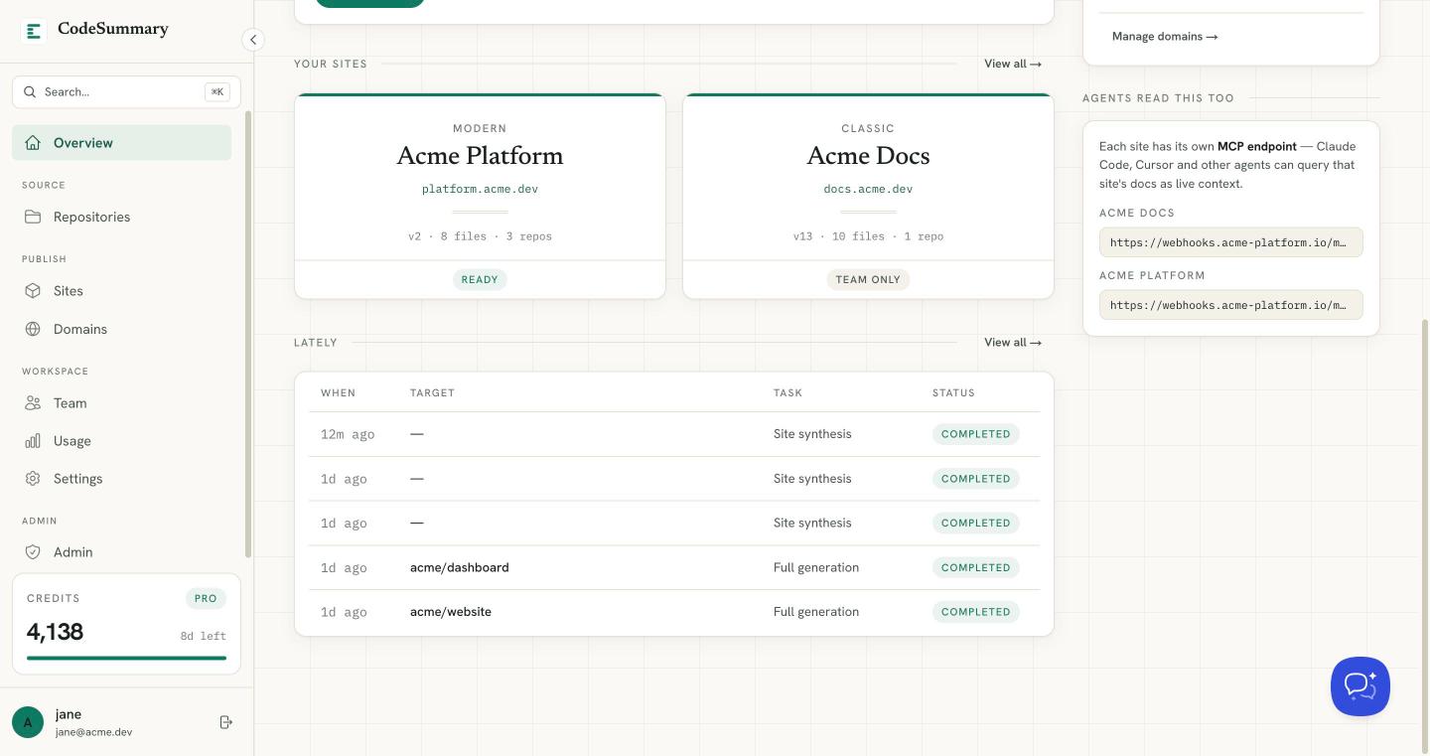The image size is (1430, 756).
Task: Click the TARGET column header
Action: (x=432, y=393)
